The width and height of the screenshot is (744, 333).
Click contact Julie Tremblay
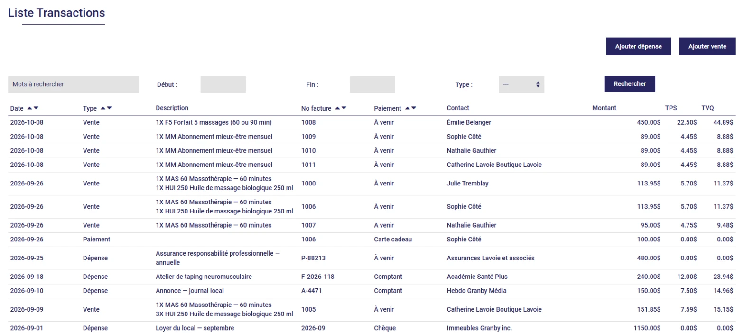tap(467, 184)
